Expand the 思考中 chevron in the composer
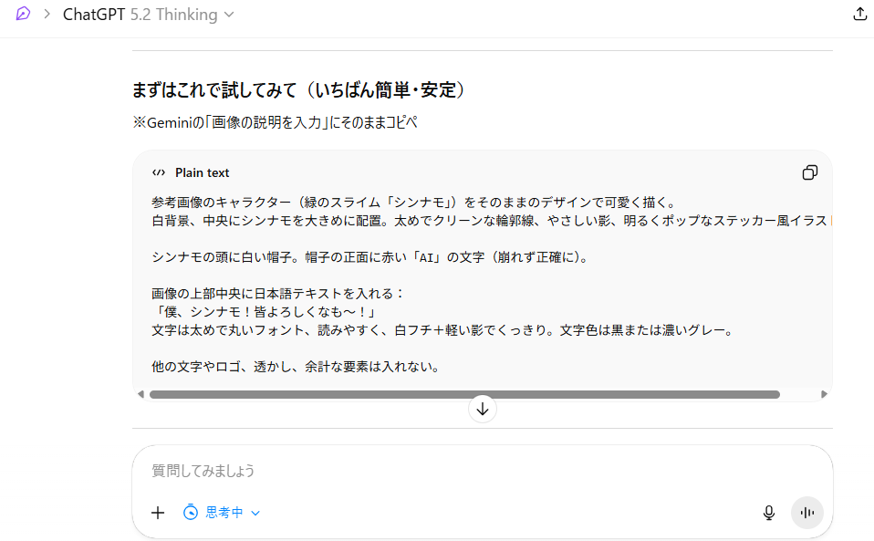 (x=255, y=513)
